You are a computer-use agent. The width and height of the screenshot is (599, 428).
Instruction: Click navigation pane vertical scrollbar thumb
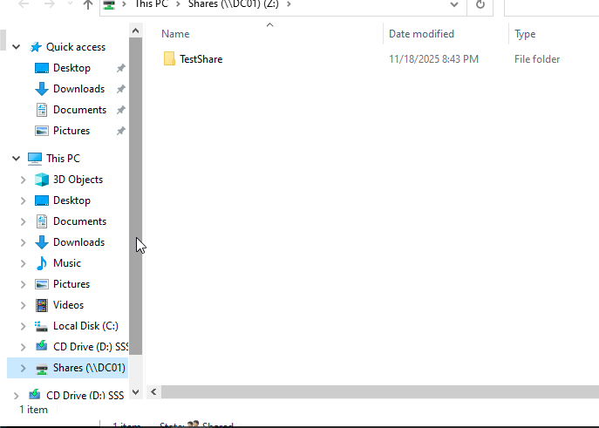(136, 196)
